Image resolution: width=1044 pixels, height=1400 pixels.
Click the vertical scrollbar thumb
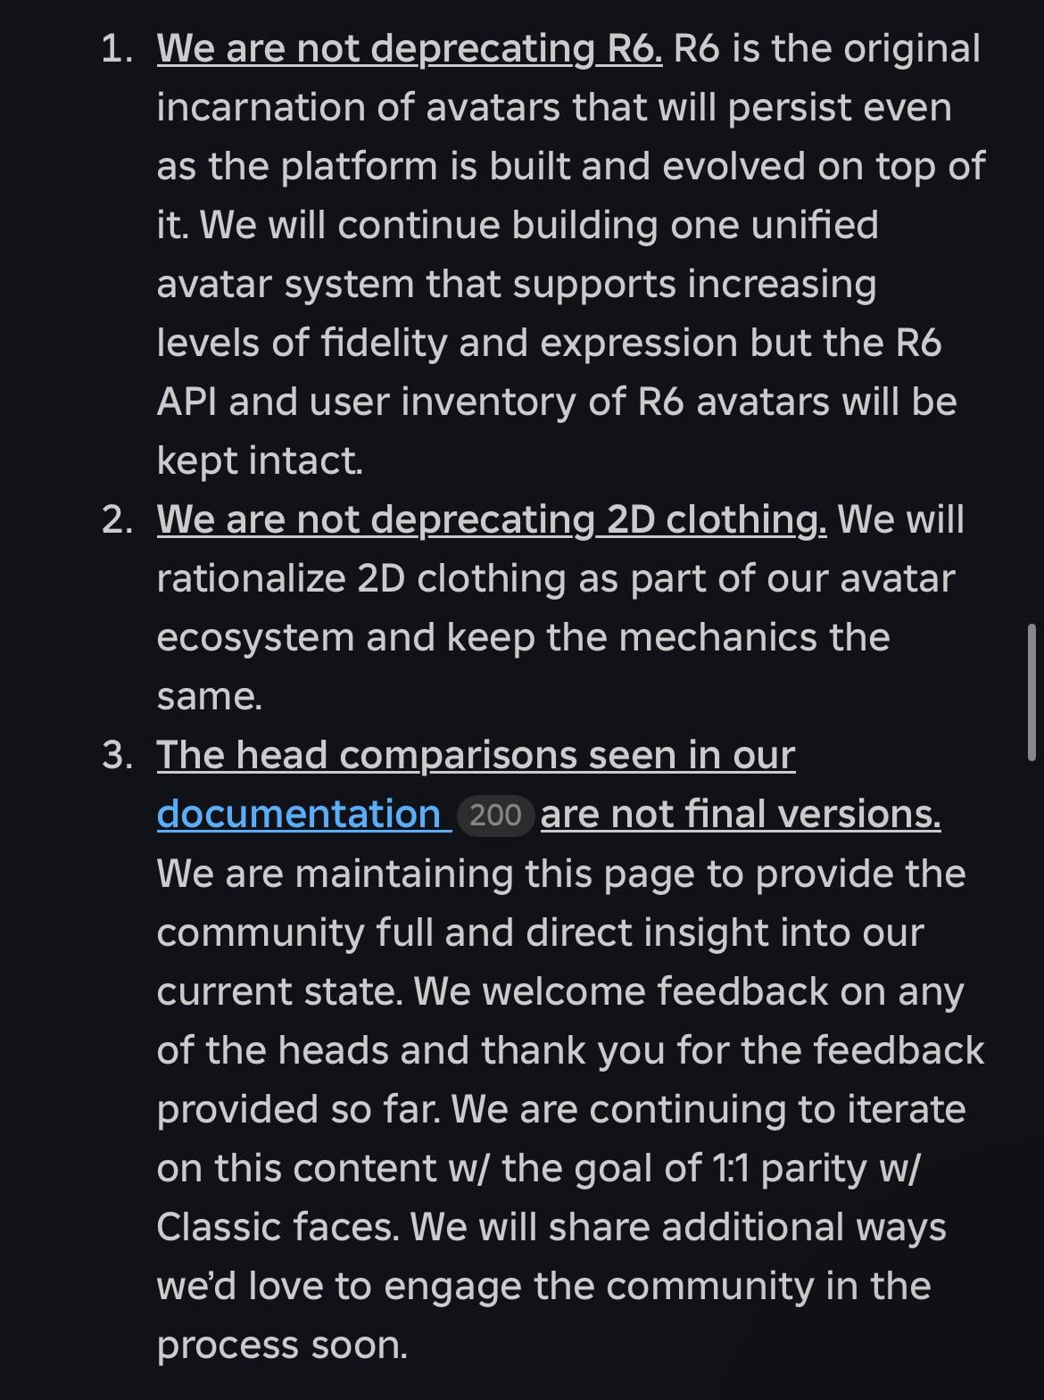(x=1032, y=692)
